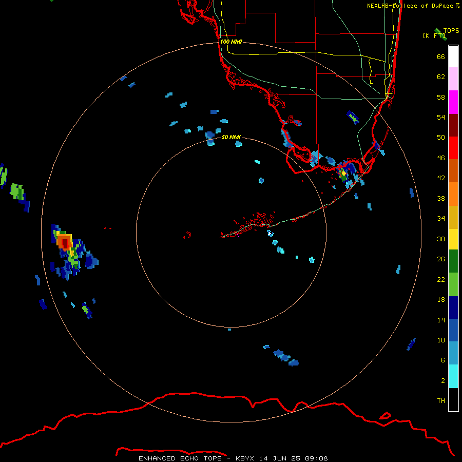Click the bright yellow legend swatch
Image resolution: width=462 pixels, height=462 pixels.
(453, 239)
